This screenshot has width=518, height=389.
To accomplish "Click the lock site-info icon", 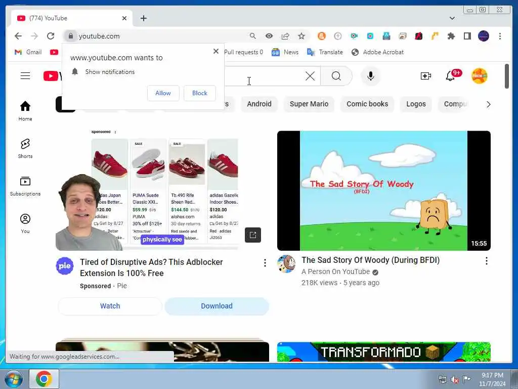I will tap(70, 36).
